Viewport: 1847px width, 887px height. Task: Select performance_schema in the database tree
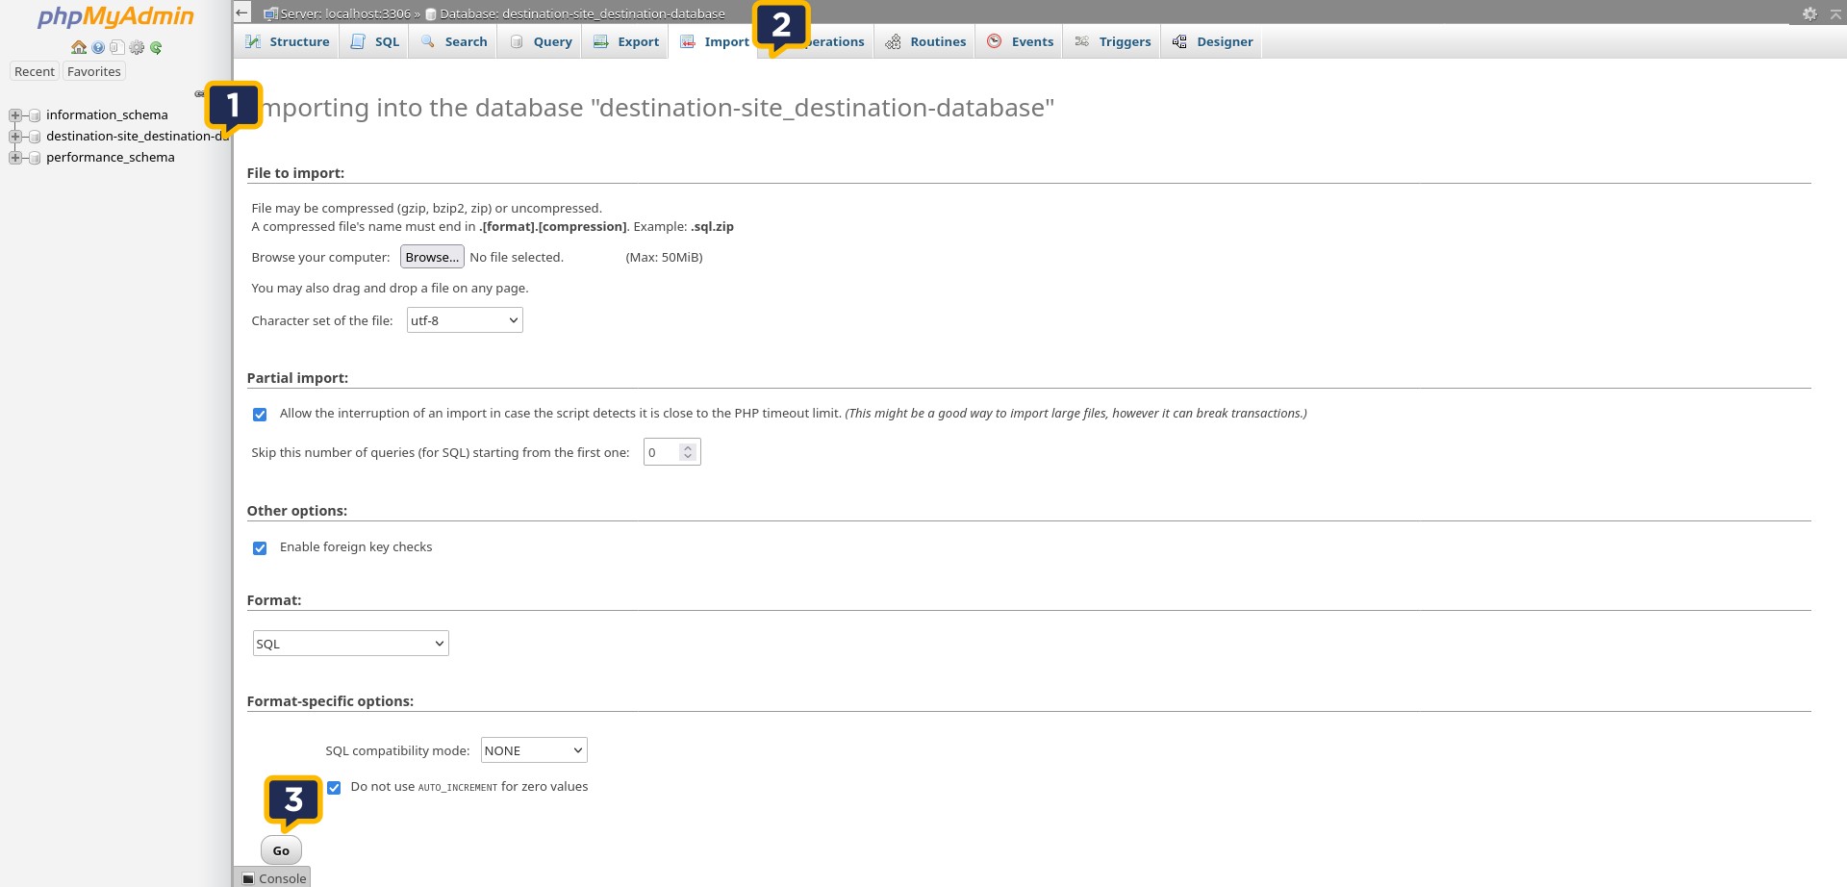click(x=111, y=158)
